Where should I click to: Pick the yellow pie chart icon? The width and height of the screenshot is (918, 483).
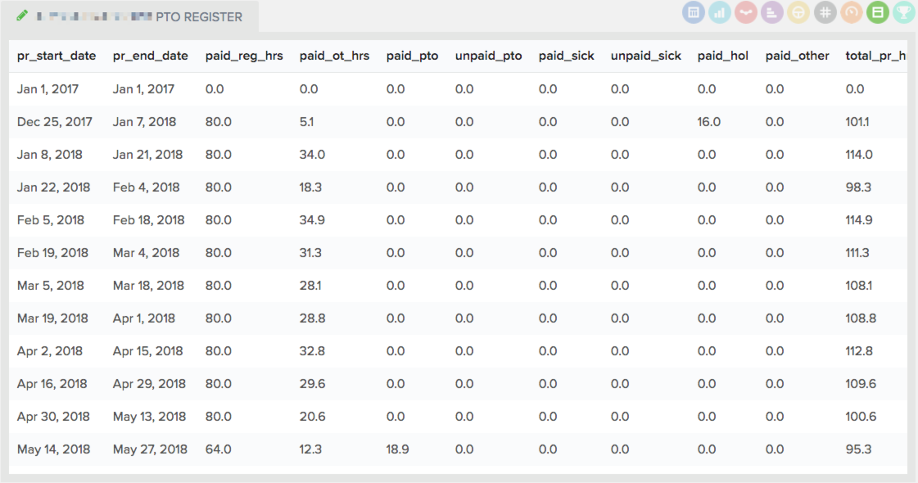pos(798,12)
